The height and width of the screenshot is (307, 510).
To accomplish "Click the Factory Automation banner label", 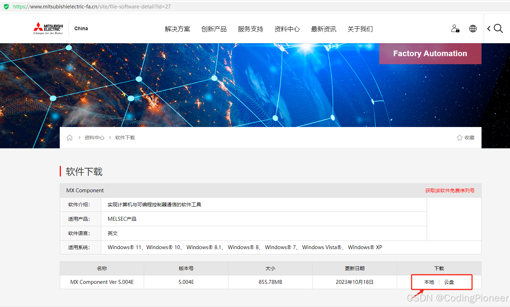I will click(x=430, y=53).
